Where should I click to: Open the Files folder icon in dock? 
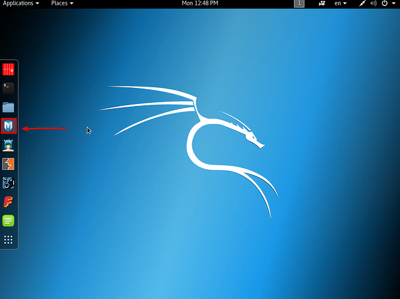[8, 107]
